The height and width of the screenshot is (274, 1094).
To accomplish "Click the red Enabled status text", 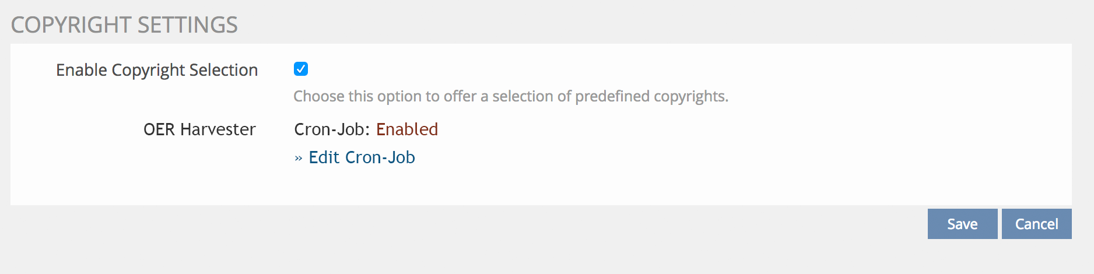I will click(407, 129).
